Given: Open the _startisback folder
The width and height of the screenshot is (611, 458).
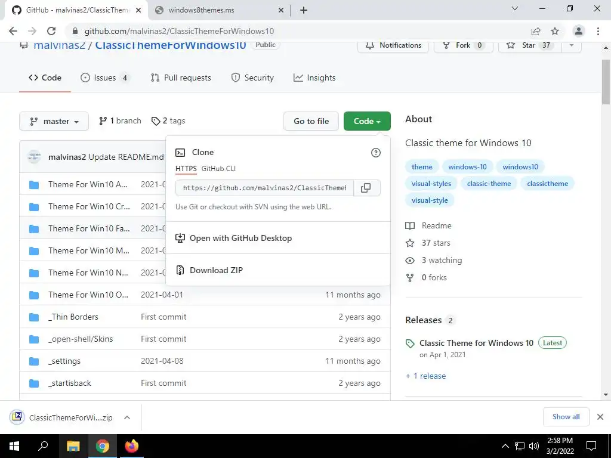Looking at the screenshot, I should (69, 383).
